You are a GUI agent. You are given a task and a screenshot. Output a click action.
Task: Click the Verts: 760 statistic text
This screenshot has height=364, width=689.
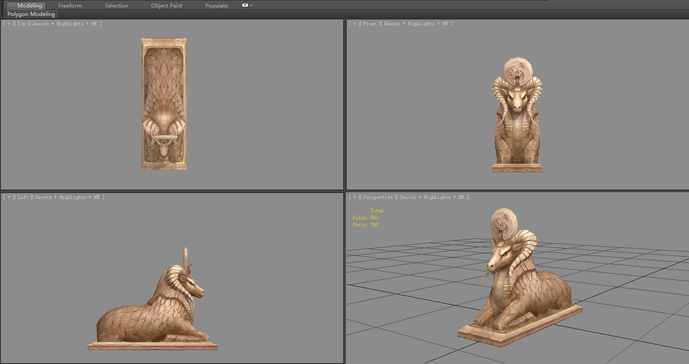click(x=366, y=225)
